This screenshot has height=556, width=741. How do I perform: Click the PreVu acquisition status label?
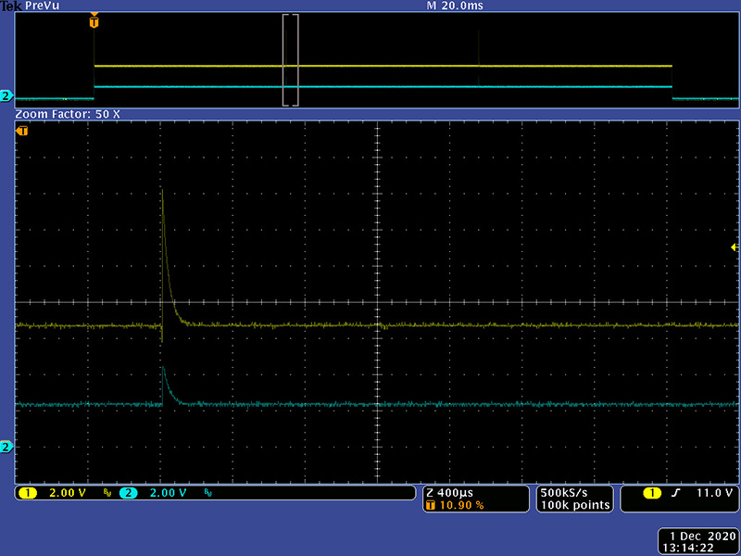[43, 6]
